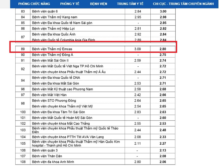The width and height of the screenshot is (220, 166).
Task: Click the 3.09 score in the Emcas row
Action: 138,49
